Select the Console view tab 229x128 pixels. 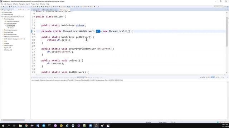[81, 78]
